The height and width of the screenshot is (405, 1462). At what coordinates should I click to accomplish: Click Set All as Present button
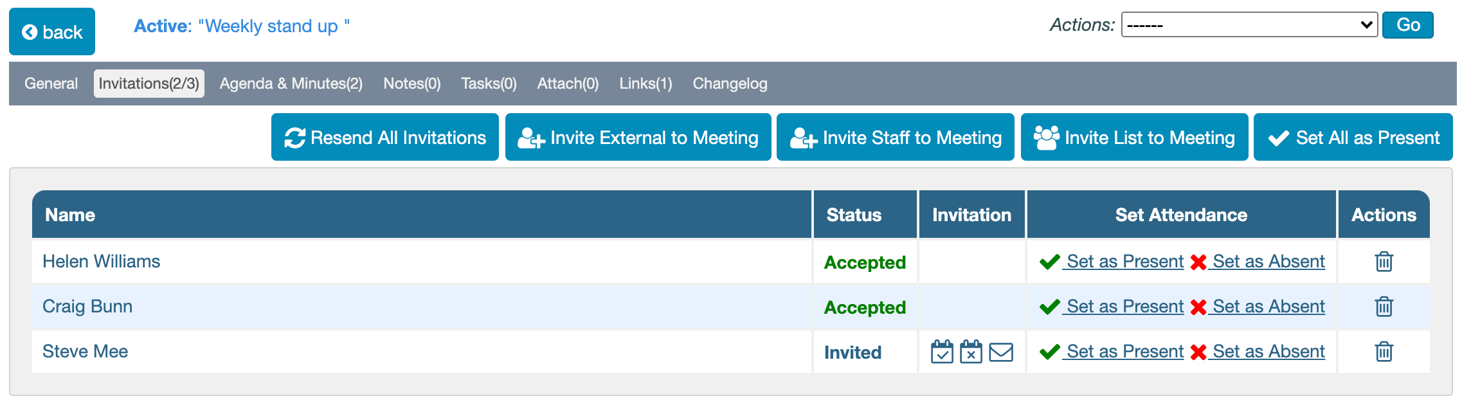coord(1353,138)
